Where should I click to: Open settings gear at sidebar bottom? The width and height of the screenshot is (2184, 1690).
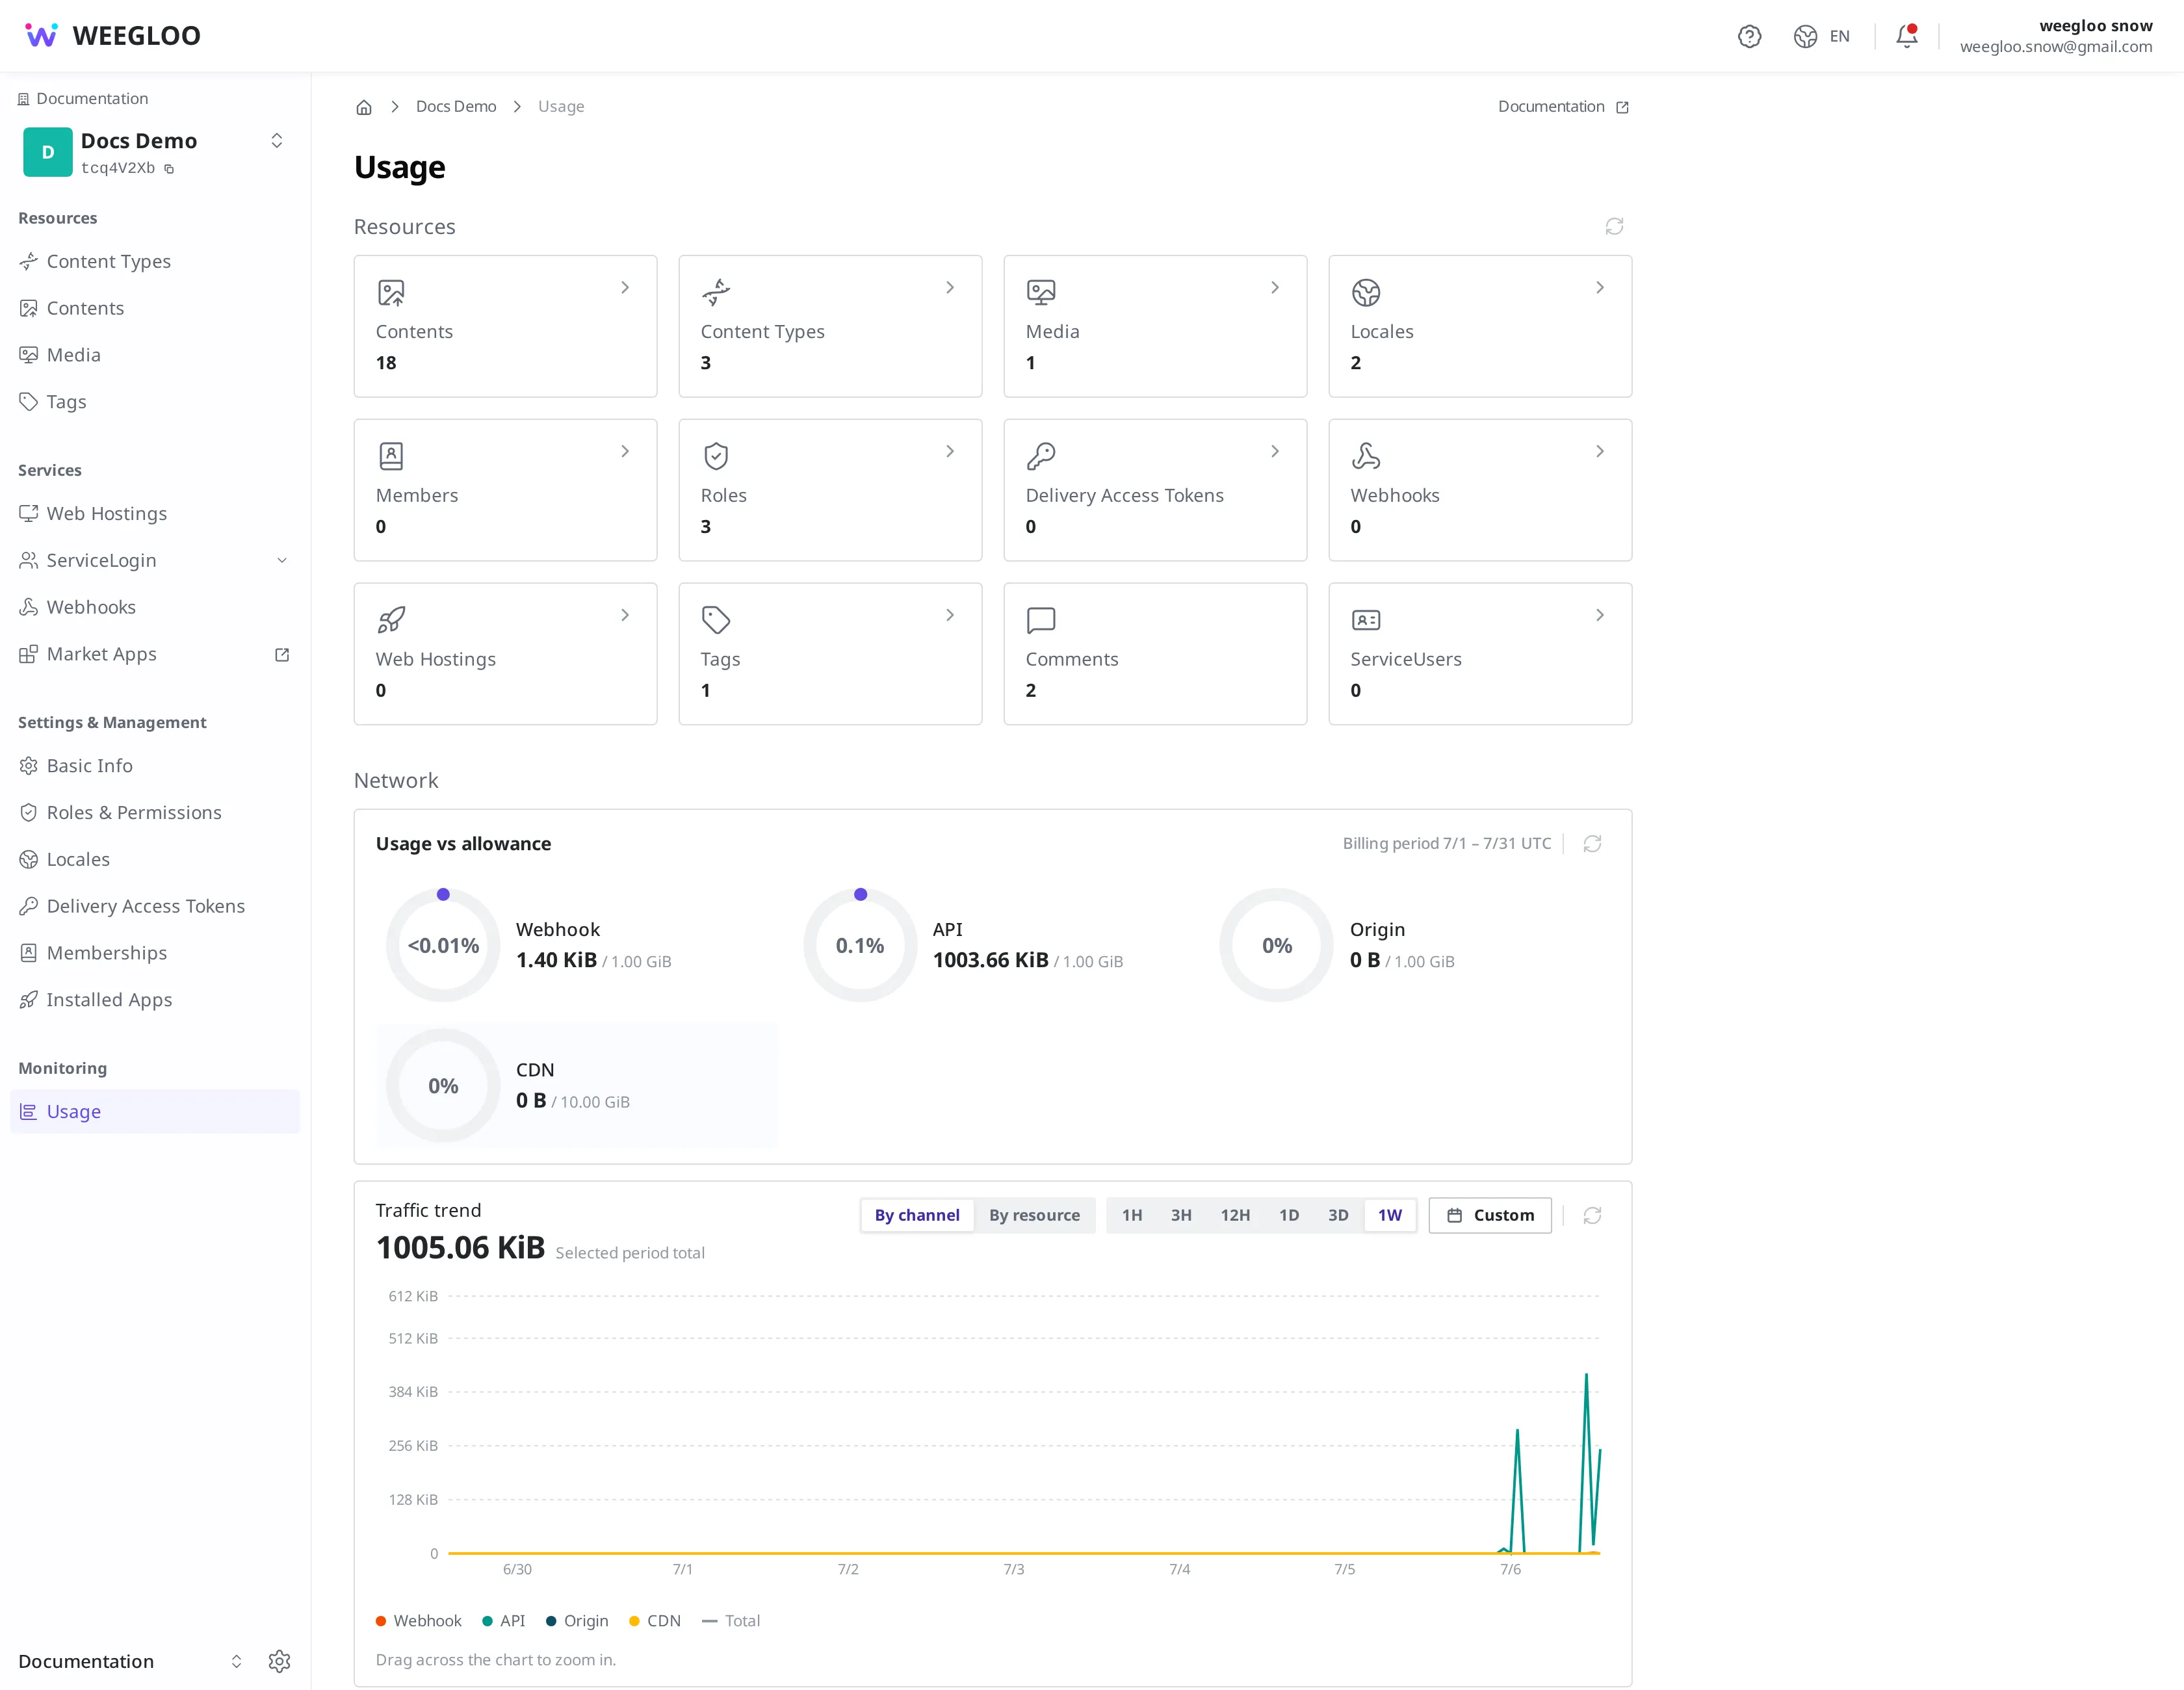coord(279,1661)
